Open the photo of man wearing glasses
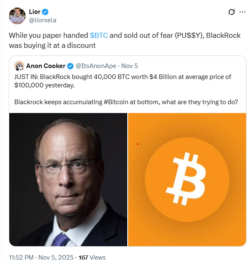Viewport: 252px width, 263px height. click(68, 179)
